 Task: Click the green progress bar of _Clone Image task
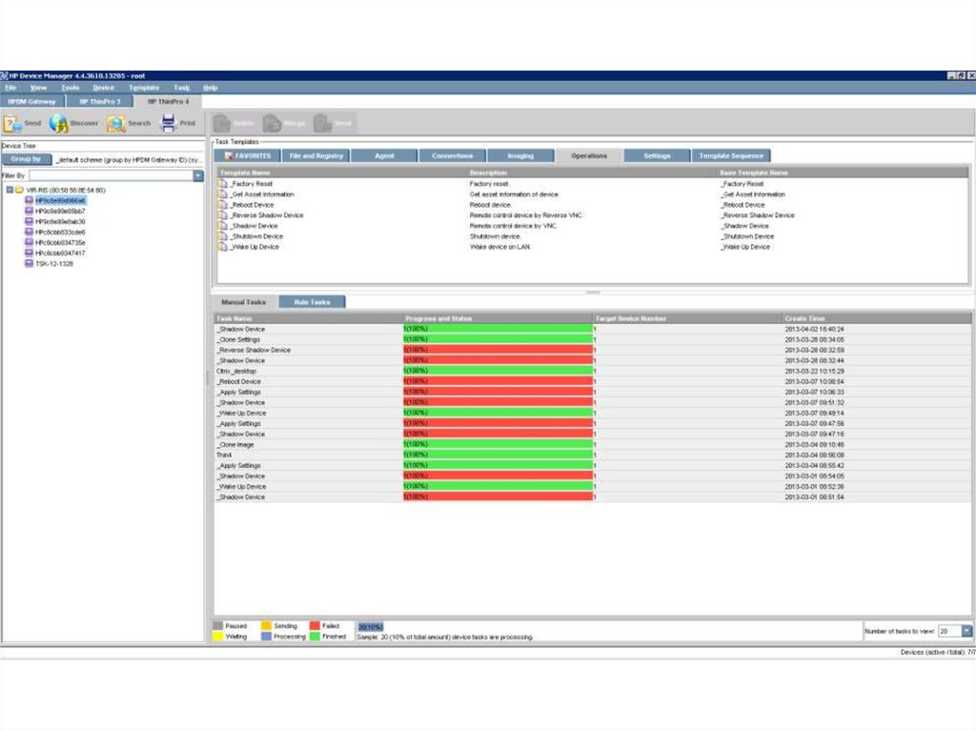[x=498, y=444]
